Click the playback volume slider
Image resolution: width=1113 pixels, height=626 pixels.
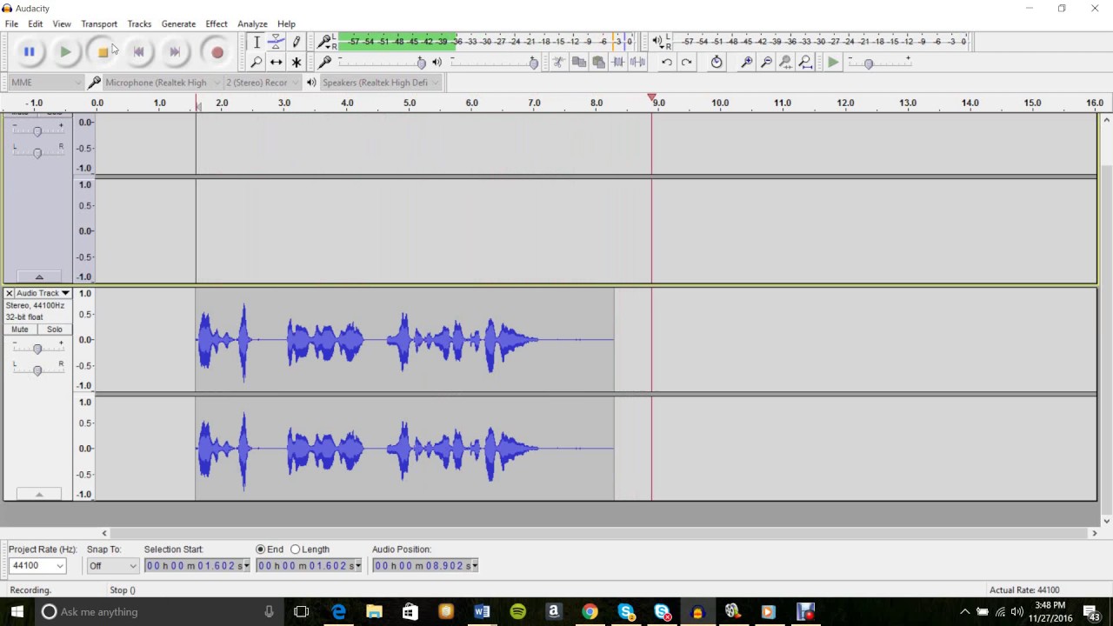click(493, 62)
